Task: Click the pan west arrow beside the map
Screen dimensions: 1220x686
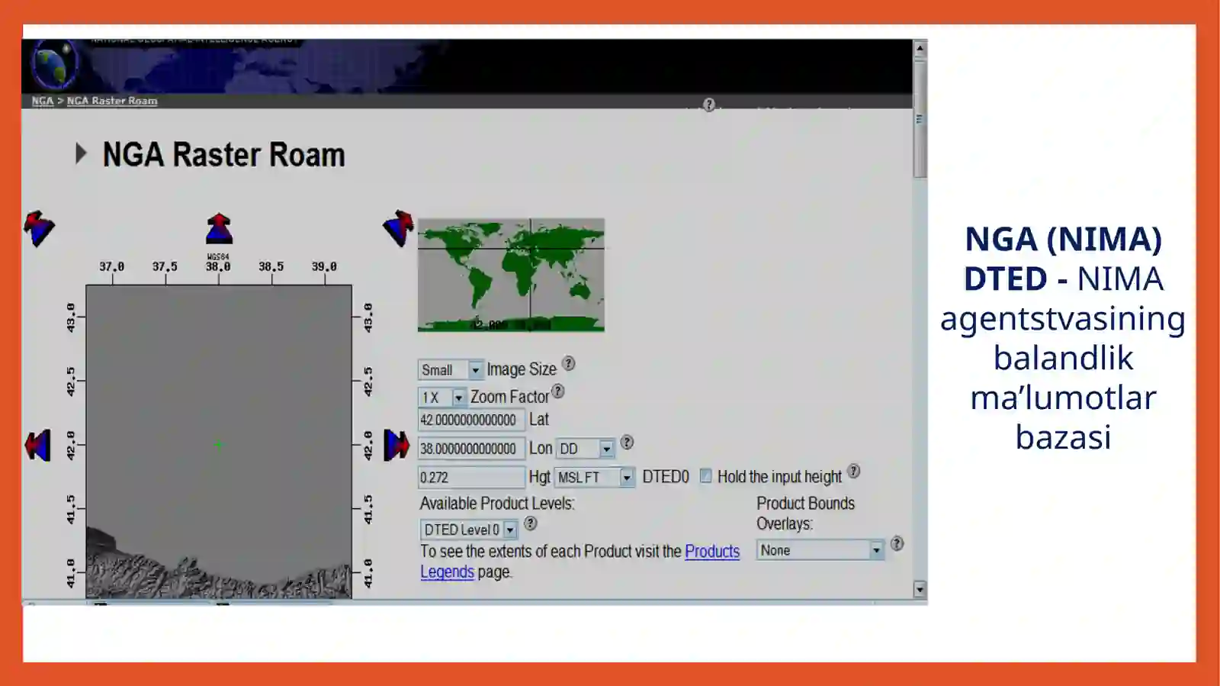Action: pyautogui.click(x=37, y=446)
